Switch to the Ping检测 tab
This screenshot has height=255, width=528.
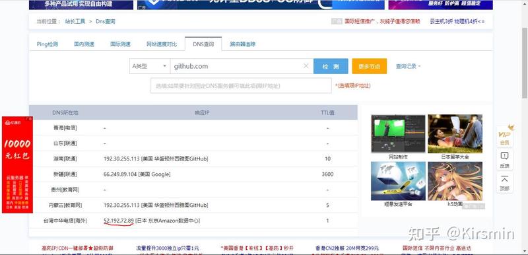coord(47,44)
